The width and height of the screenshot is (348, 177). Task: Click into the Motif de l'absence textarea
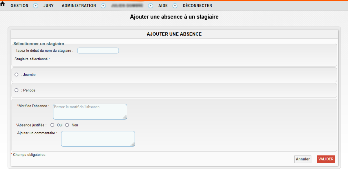[90, 112]
